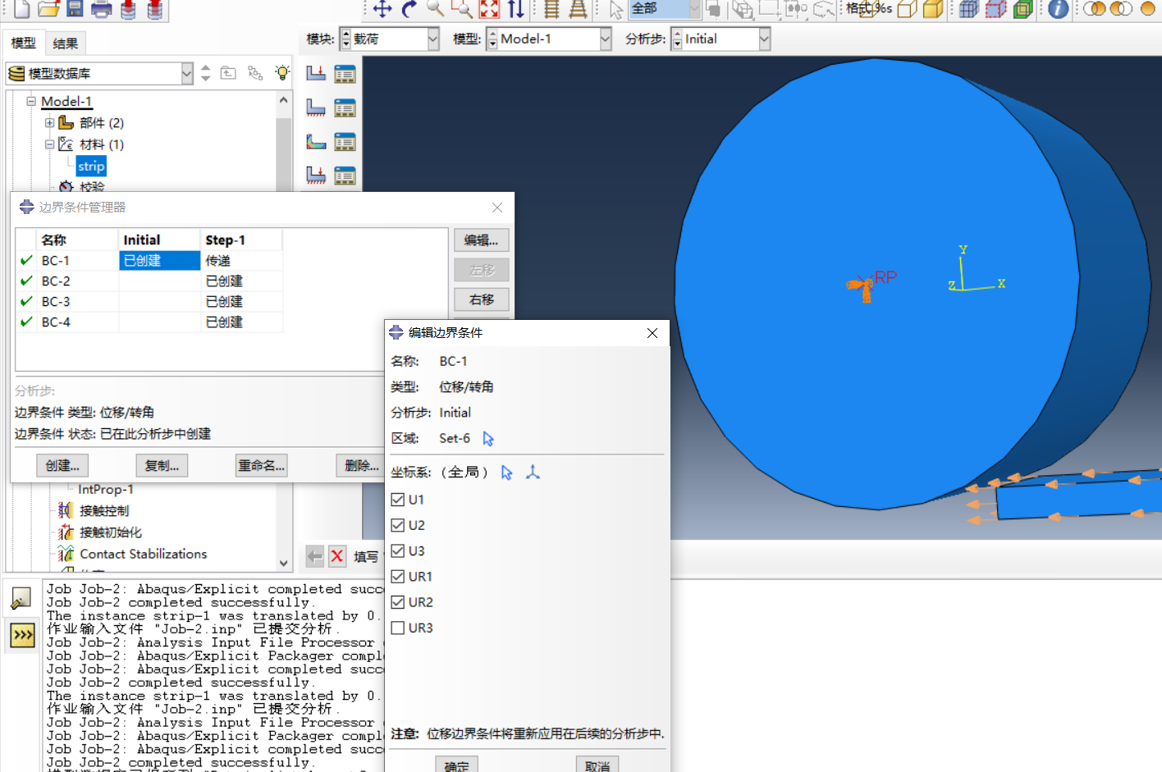Click the 编辑... button in the manager
Viewport: 1162px width, 772px height.
tap(481, 240)
